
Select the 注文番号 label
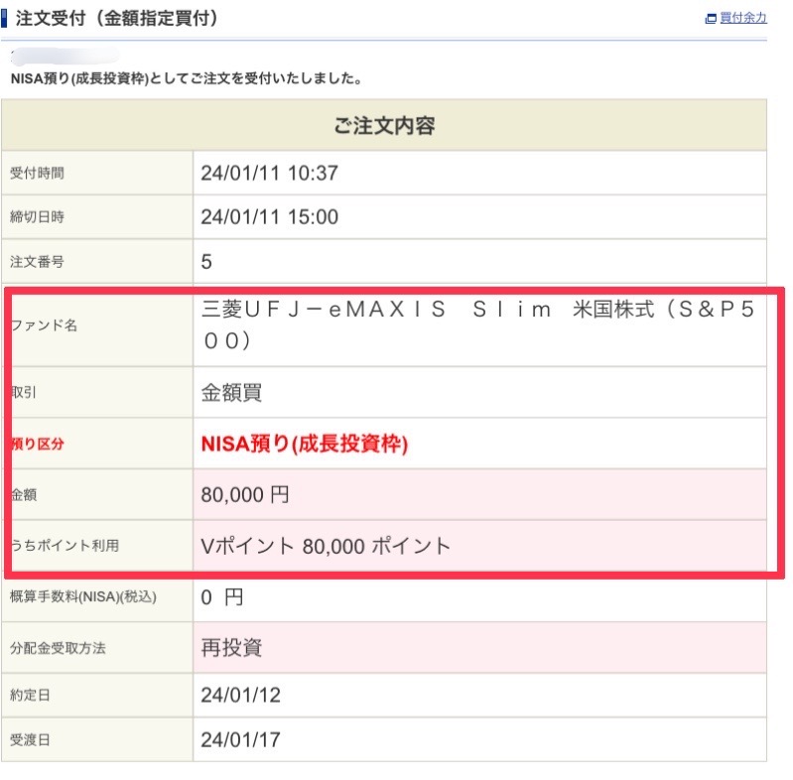[37, 262]
